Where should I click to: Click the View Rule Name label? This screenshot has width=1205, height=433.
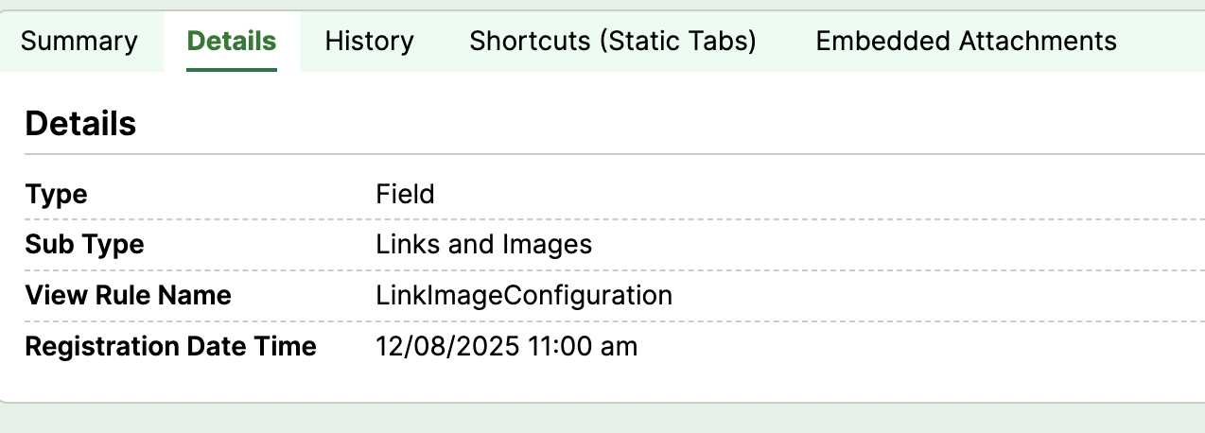pyautogui.click(x=128, y=296)
